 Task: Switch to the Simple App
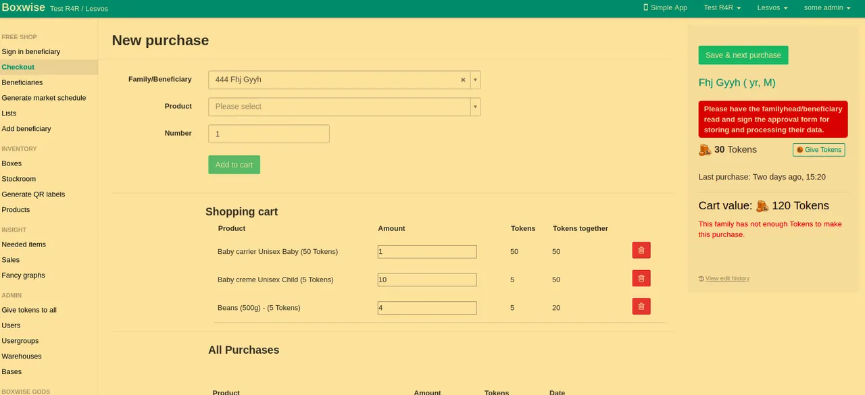tap(665, 8)
